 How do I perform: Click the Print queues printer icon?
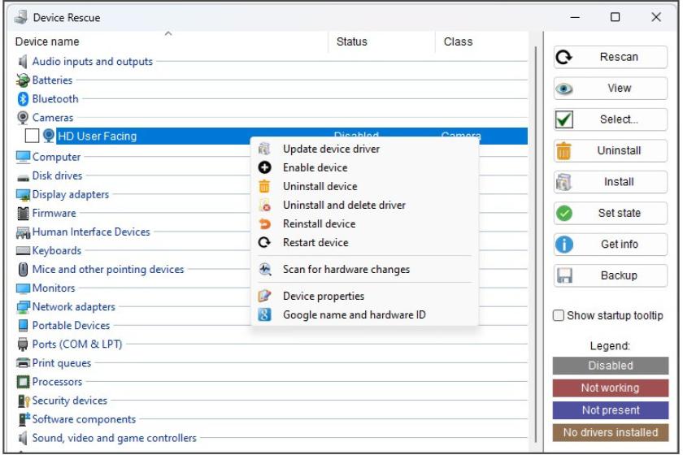coord(23,362)
